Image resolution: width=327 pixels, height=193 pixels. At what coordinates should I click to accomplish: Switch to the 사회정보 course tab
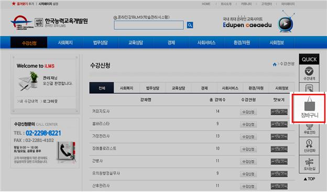pos(282,88)
